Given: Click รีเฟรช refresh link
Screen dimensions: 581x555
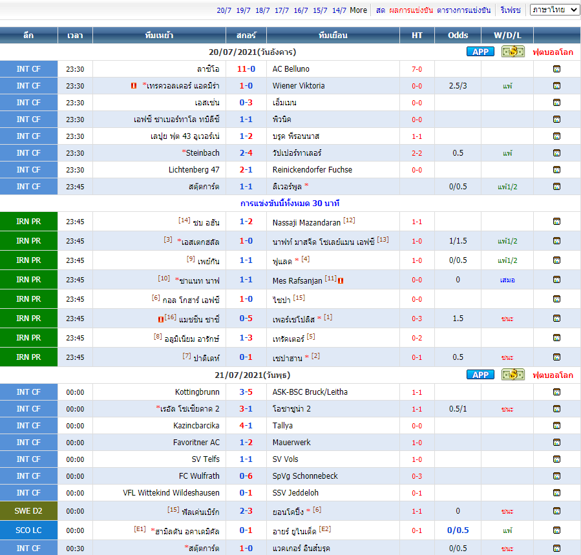Looking at the screenshot, I should tap(511, 10).
